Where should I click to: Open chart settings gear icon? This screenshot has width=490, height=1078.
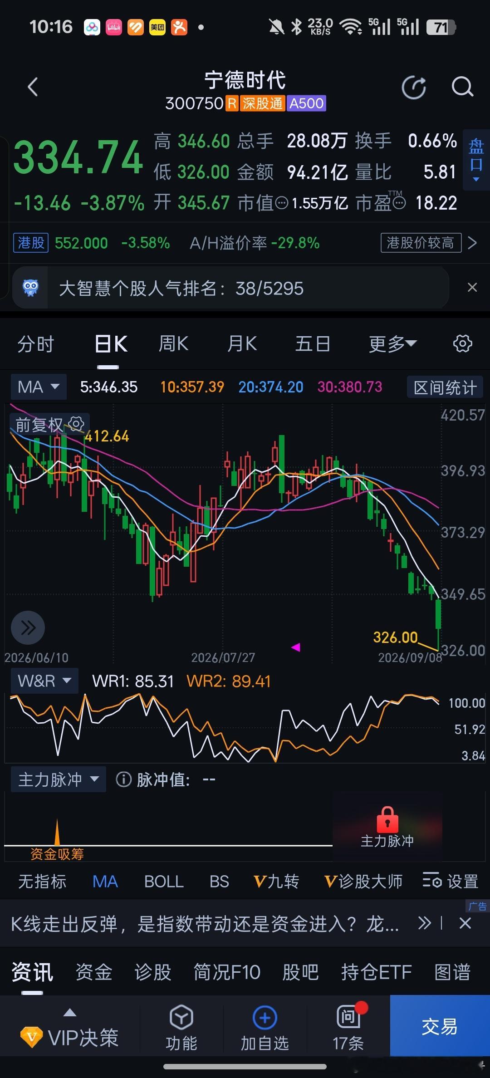462,343
